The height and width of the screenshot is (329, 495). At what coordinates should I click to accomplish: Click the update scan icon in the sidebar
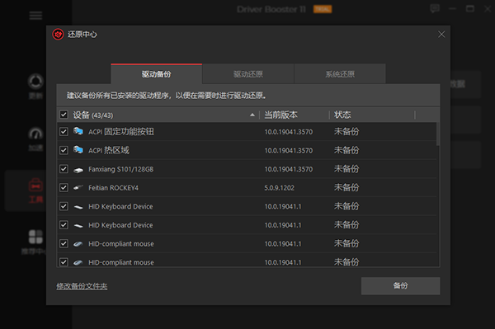point(35,81)
